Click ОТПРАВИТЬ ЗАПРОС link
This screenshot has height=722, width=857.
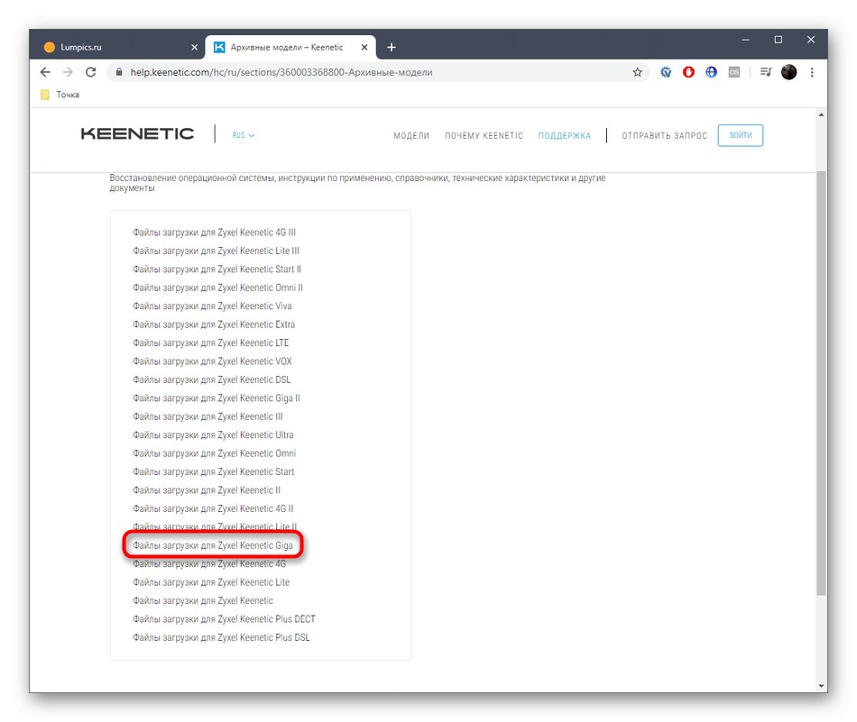tap(664, 135)
